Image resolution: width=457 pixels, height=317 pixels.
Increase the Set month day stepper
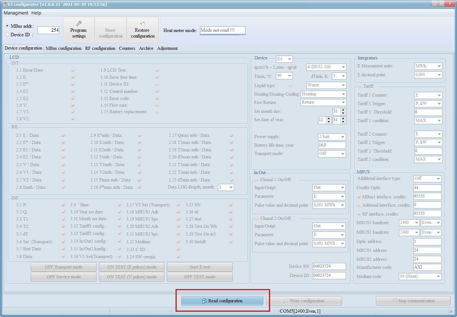pyautogui.click(x=343, y=110)
